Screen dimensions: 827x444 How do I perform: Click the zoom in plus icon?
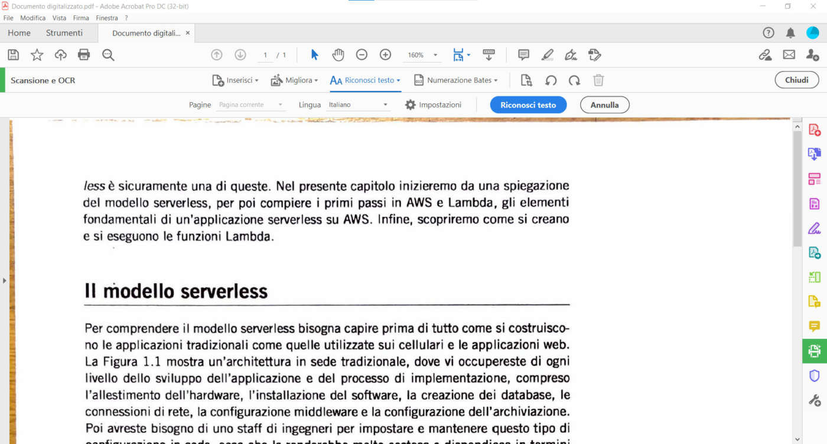tap(385, 55)
